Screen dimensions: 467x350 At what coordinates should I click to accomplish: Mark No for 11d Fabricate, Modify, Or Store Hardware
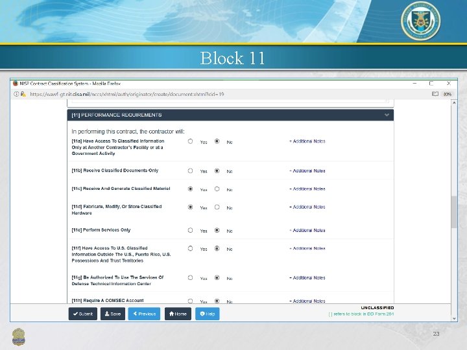217,207
